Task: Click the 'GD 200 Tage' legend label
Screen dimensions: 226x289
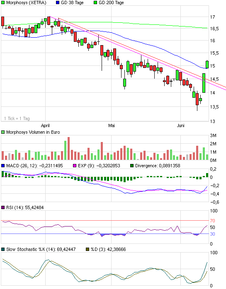Action: [111, 2]
